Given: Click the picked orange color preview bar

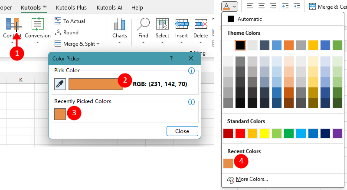Looking at the screenshot, I should tap(95, 84).
